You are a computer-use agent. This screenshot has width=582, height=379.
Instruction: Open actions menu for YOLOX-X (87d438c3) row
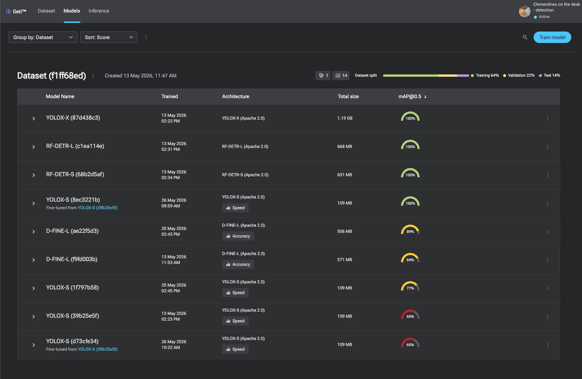tap(547, 119)
